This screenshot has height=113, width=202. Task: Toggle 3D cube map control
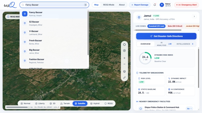point(124,71)
